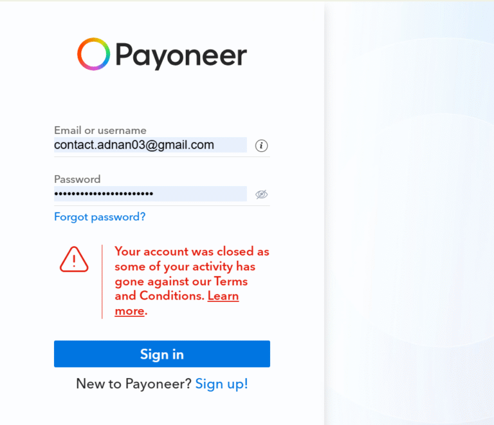
Task: Click the contact.adnan03@gmail.com email text
Action: tap(134, 145)
